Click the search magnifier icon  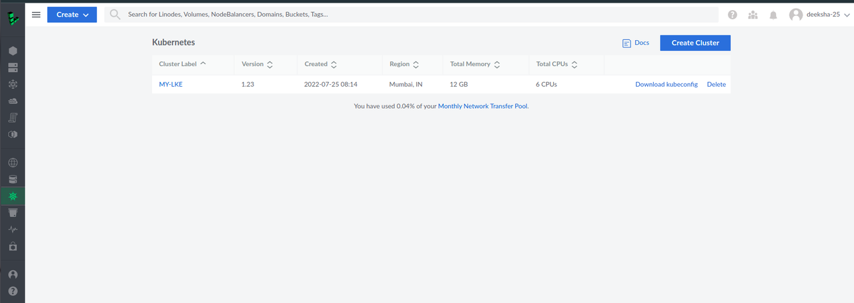click(x=115, y=14)
